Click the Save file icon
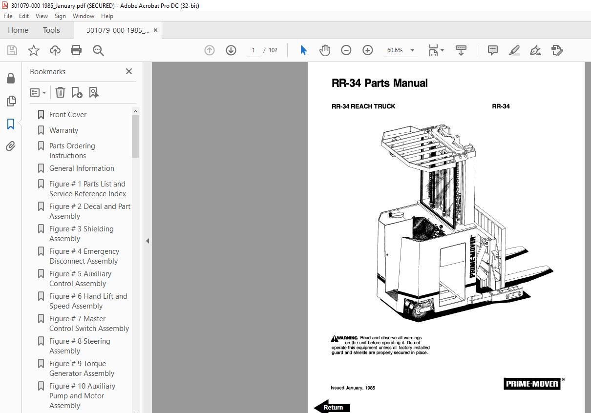Viewport: 591px width, 413px height. point(12,50)
